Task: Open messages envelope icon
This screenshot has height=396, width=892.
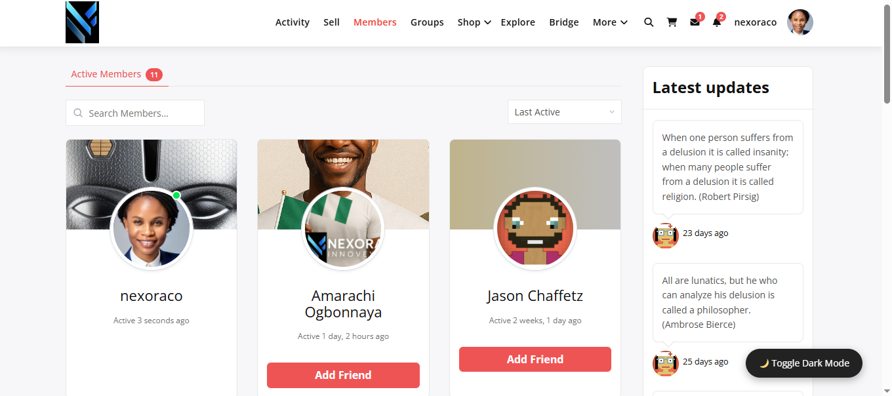Action: pos(695,22)
